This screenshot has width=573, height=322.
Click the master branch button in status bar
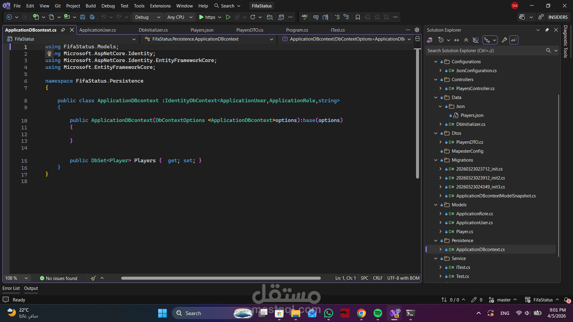[x=503, y=300]
